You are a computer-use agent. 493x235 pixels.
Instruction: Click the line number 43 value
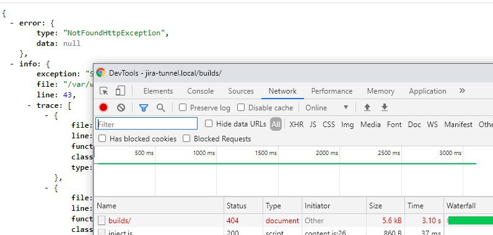coord(68,95)
